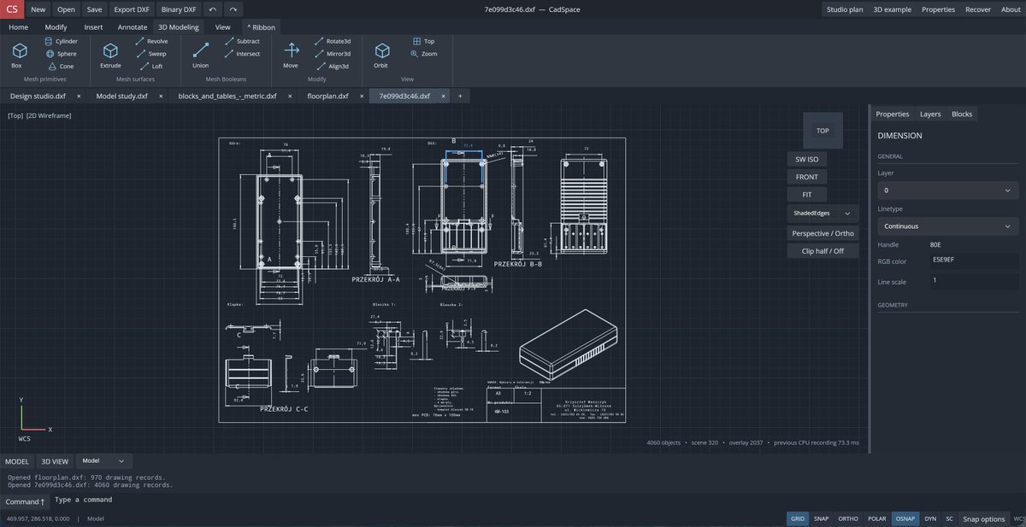Activate the Move tool in Modify
Image resolution: width=1026 pixels, height=527 pixels.
tap(291, 56)
